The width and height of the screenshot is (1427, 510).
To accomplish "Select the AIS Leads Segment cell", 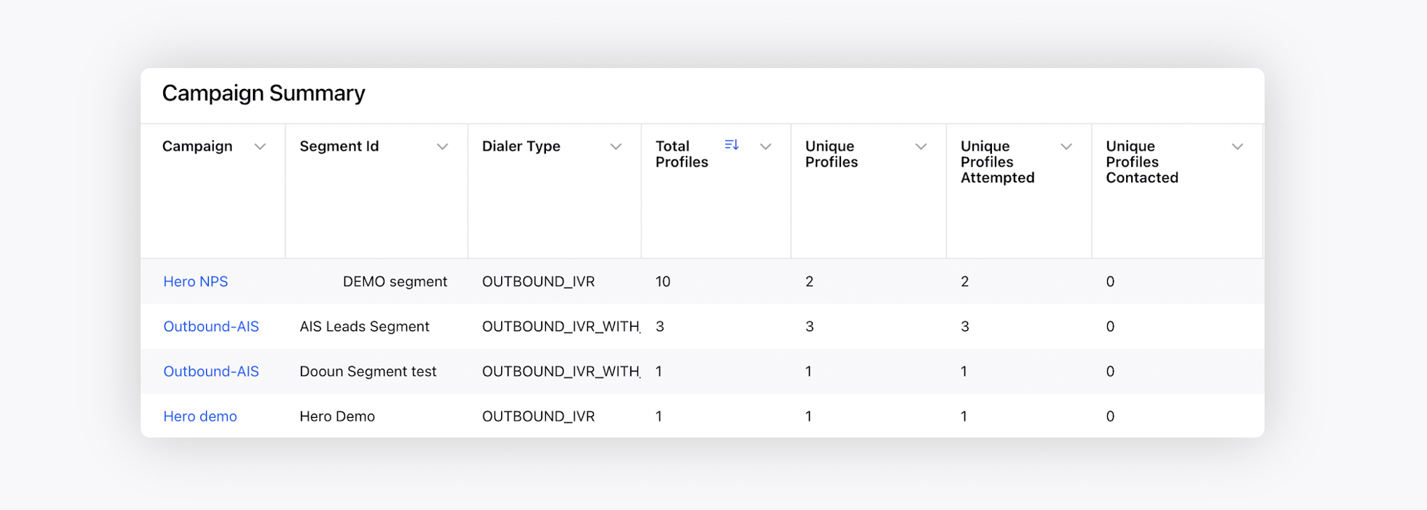I will coord(364,327).
